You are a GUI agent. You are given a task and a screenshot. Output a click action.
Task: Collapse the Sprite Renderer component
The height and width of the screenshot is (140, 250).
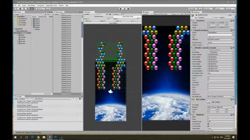coord(192,30)
